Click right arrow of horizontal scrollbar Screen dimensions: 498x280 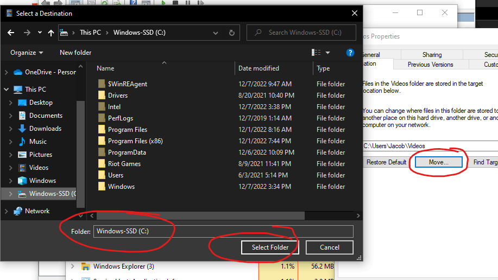(358, 216)
